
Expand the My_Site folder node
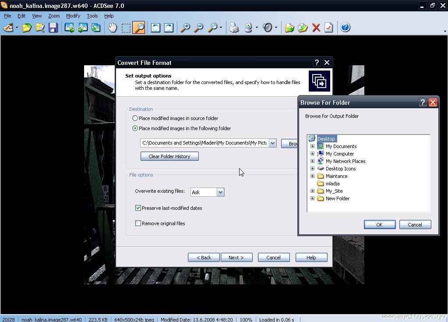tap(312, 191)
